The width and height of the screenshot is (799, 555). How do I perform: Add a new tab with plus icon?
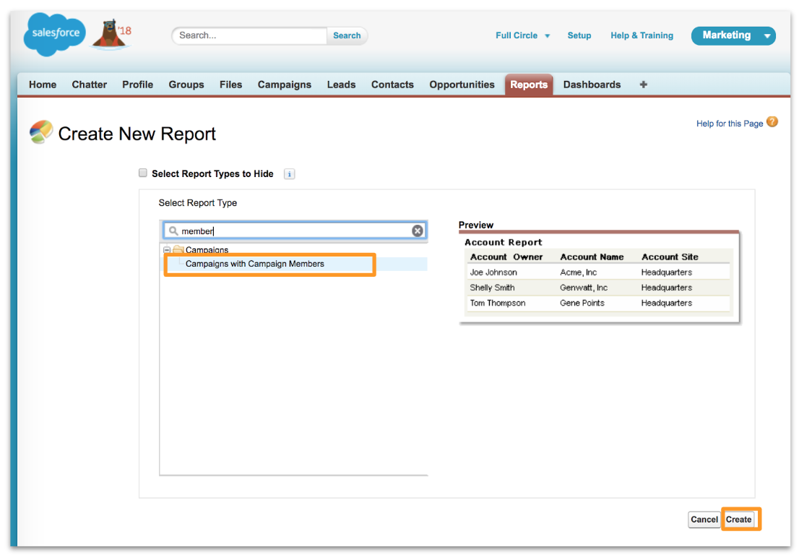coord(643,85)
